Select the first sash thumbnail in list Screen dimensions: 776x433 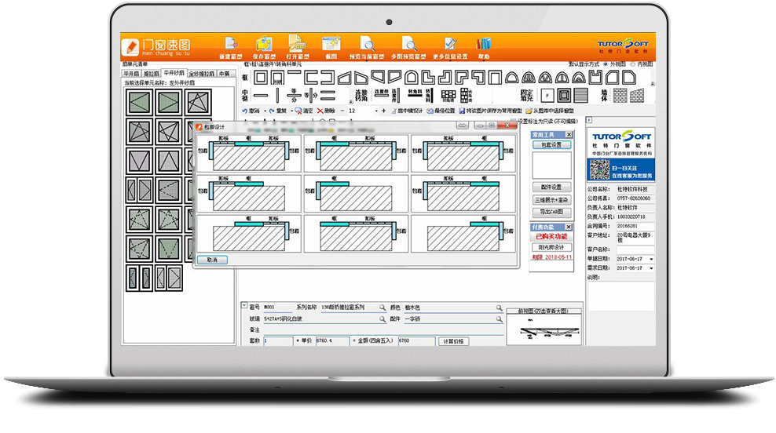(140, 102)
